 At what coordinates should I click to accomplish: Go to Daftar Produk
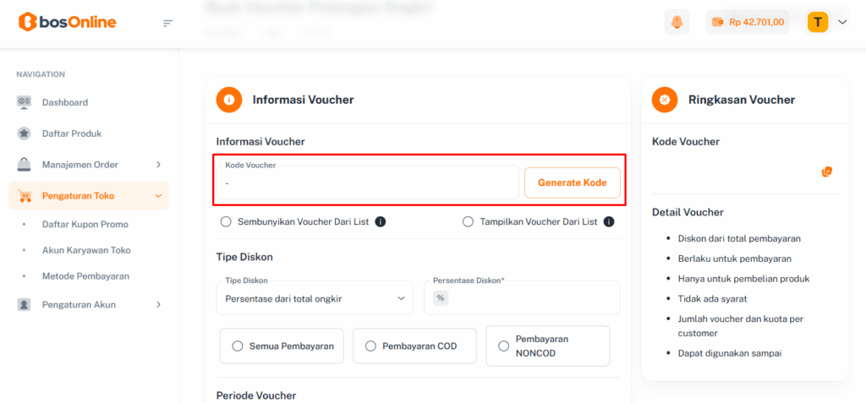(x=72, y=133)
